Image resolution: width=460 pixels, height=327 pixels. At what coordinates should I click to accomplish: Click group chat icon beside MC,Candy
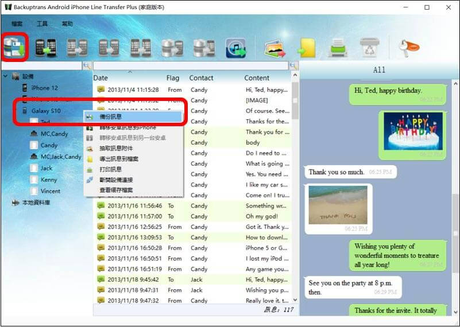[34, 134]
